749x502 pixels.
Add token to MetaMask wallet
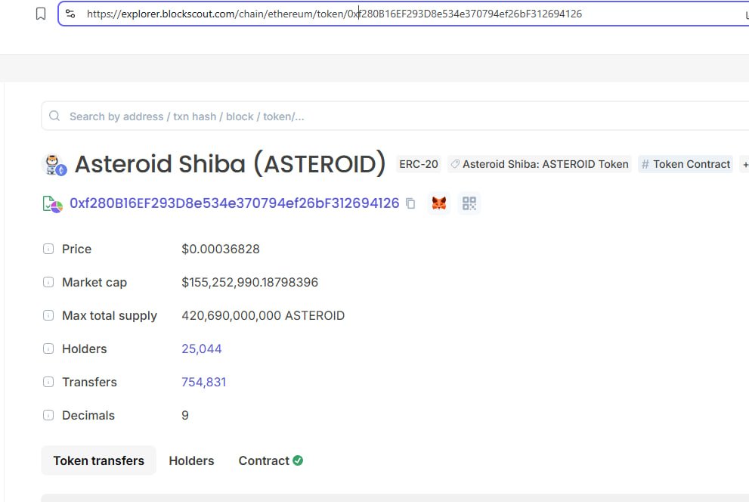(x=439, y=203)
